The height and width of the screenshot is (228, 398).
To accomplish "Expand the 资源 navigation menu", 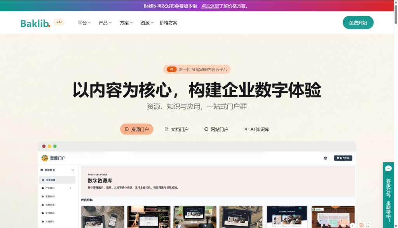I will 147,23.
